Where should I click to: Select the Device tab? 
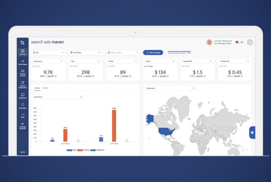click(x=37, y=88)
